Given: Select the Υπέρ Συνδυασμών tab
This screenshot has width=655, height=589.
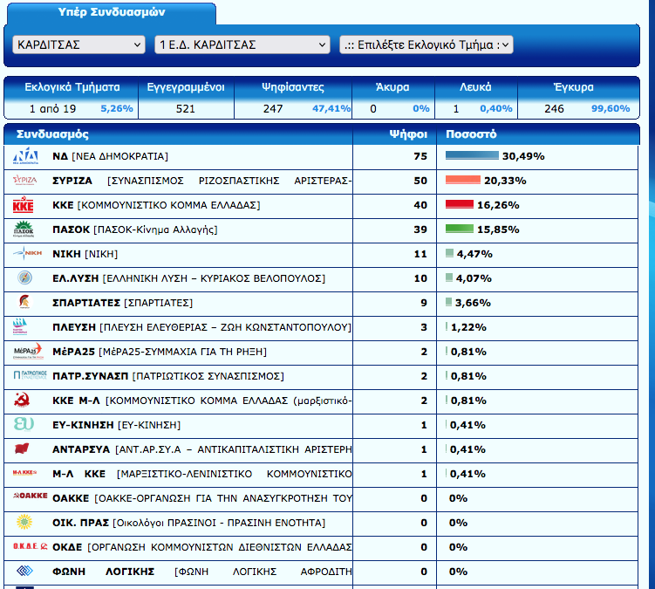Looking at the screenshot, I should [x=111, y=13].
